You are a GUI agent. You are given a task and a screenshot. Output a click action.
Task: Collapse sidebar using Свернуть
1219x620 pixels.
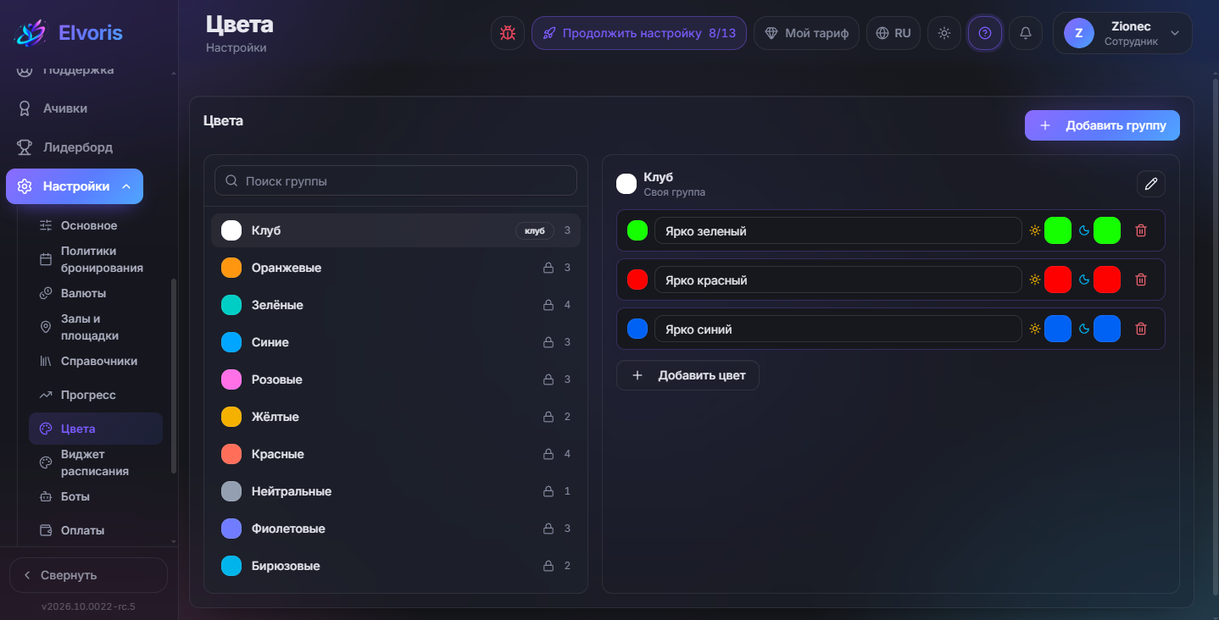click(88, 575)
